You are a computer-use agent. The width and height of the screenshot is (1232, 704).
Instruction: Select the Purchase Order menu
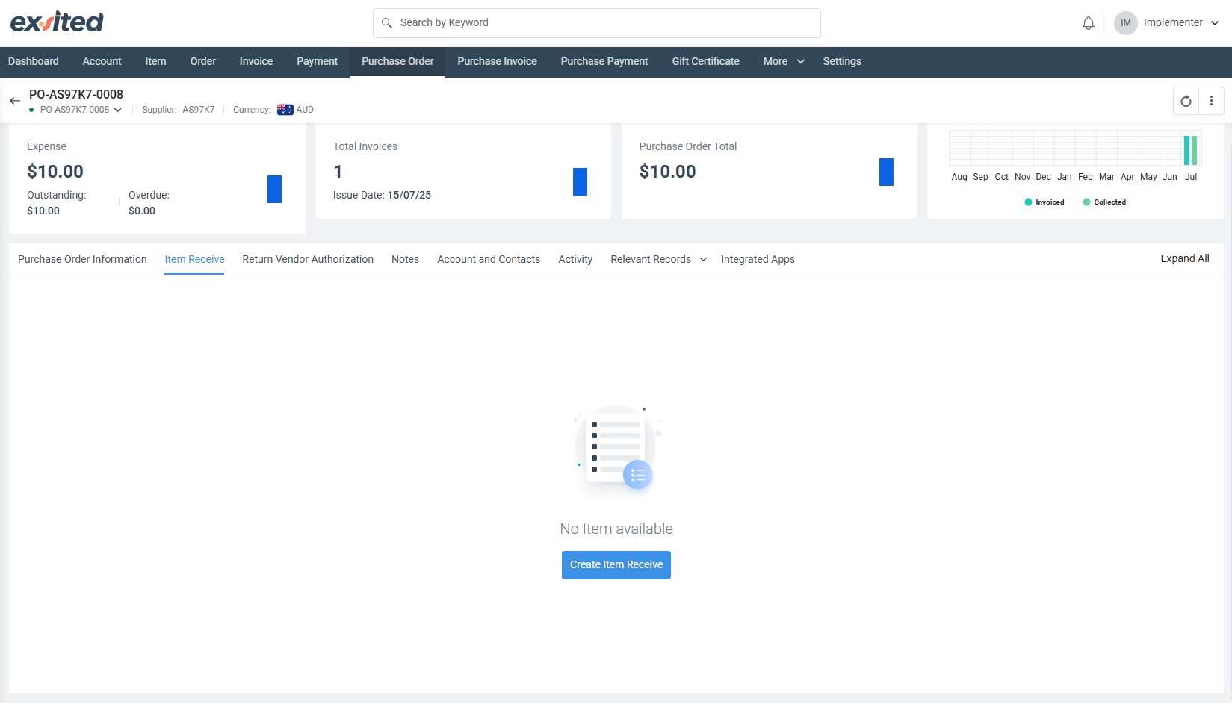[x=397, y=62]
